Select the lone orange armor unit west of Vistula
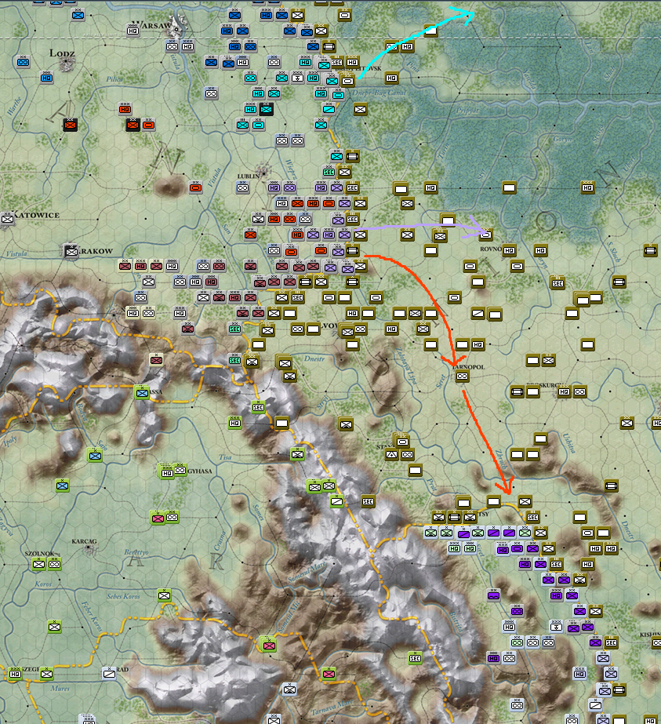The image size is (661, 724). click(196, 188)
